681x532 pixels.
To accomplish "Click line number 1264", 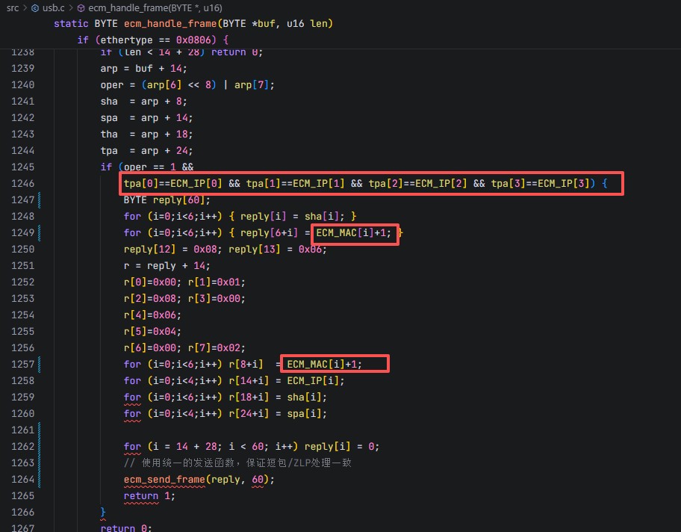I will pos(22,480).
